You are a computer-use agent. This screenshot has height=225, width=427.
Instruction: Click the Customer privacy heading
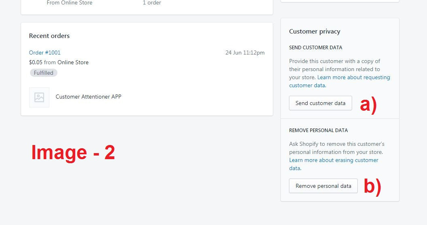[x=314, y=32]
